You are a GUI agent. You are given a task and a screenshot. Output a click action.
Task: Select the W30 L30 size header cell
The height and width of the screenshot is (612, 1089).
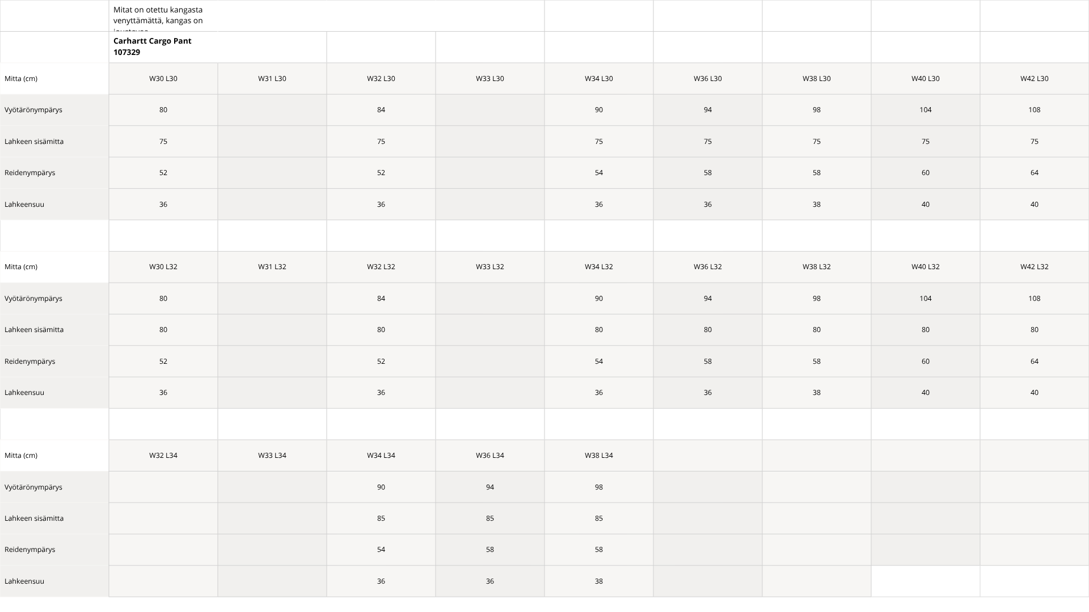[163, 79]
